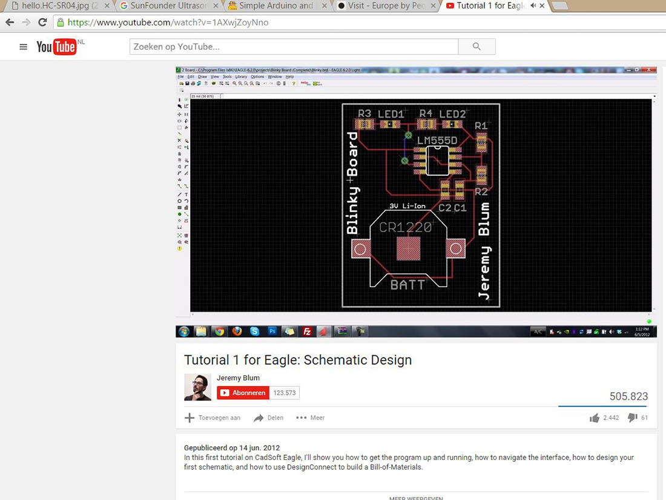Switch to the SunFounder Ultrason tab
Viewport: 666px width, 500px height.
(x=169, y=6)
